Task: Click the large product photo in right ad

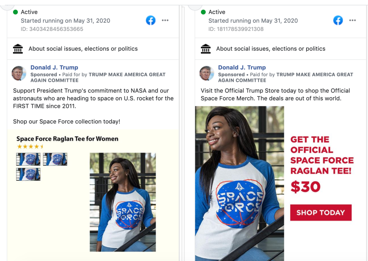Action: [239, 183]
